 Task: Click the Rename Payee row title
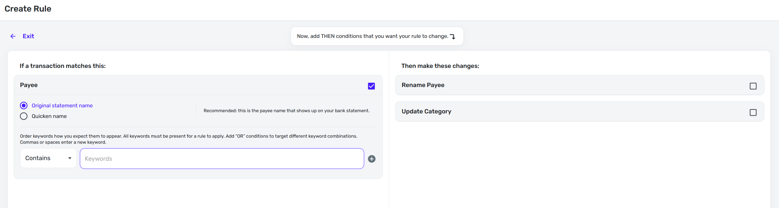pos(423,85)
